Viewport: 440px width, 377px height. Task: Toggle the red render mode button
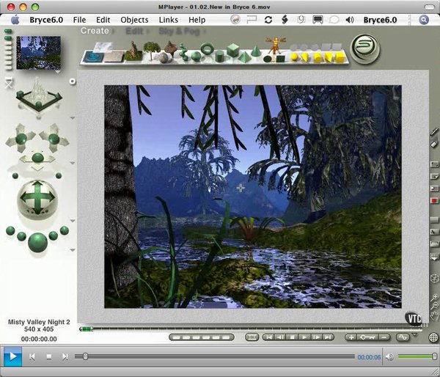[x=434, y=200]
